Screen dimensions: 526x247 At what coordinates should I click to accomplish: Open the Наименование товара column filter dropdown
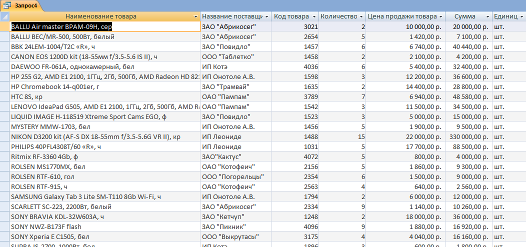pos(196,17)
